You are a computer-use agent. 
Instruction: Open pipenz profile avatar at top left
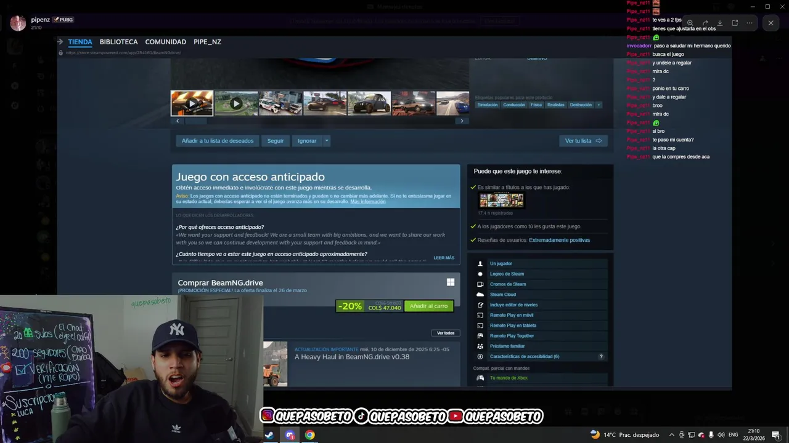tap(18, 23)
